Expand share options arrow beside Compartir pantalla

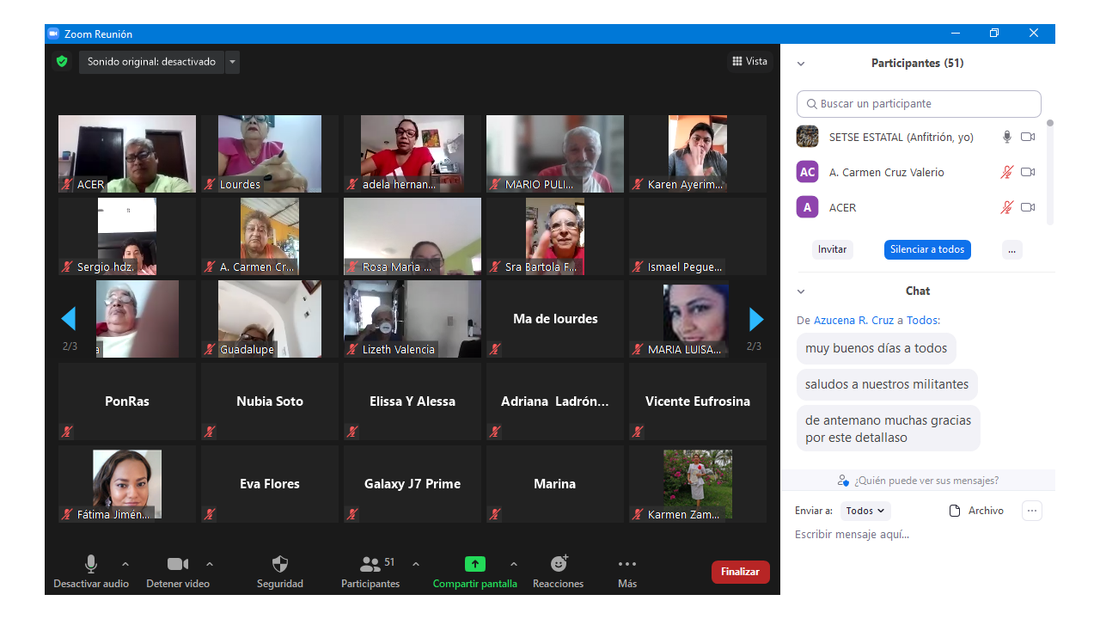(x=514, y=564)
